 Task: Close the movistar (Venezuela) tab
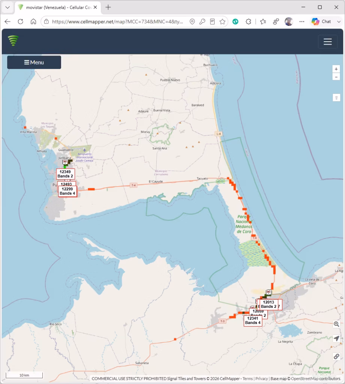coord(95,7)
